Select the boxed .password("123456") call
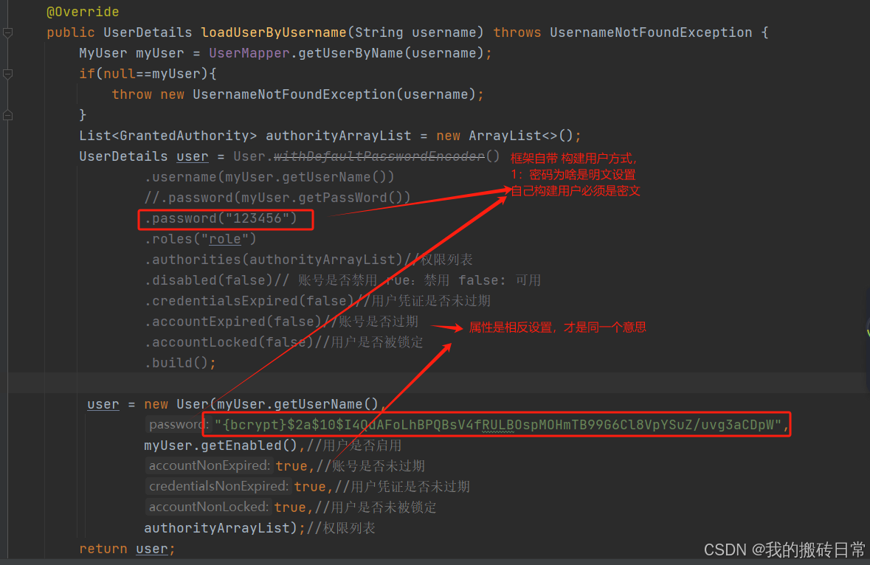This screenshot has width=870, height=565. pyautogui.click(x=225, y=219)
